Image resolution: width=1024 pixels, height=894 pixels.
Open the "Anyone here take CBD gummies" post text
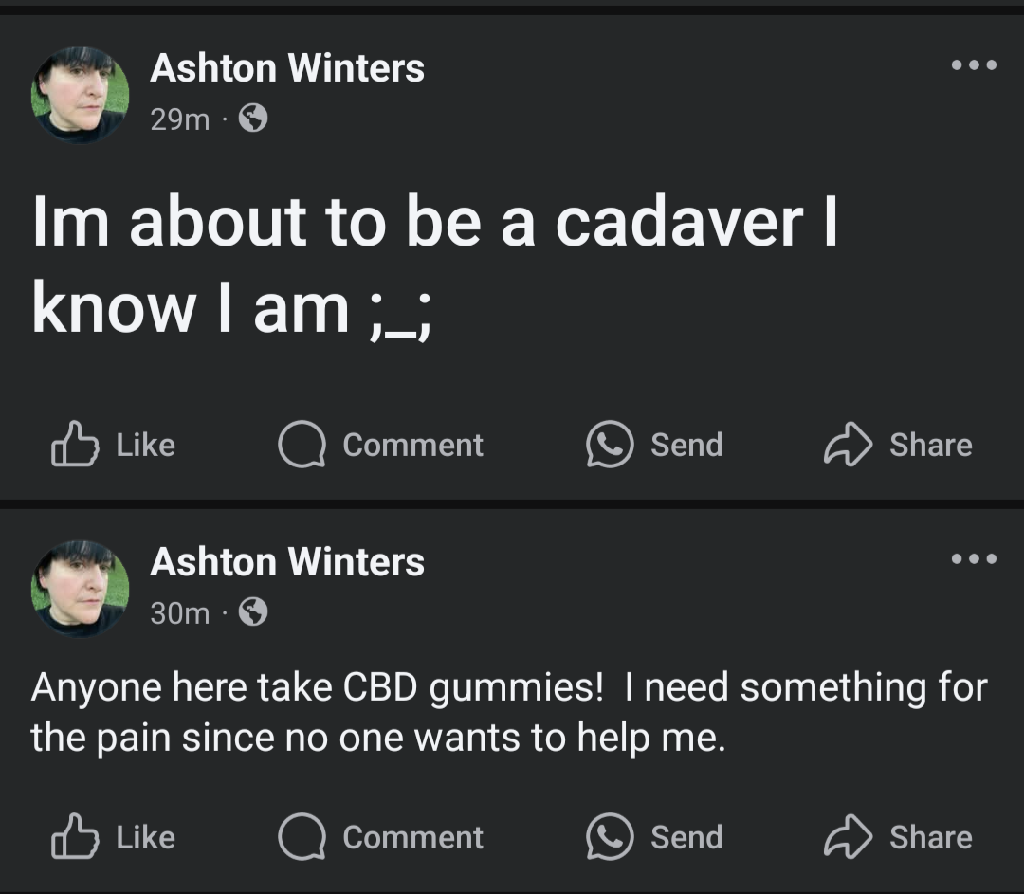(509, 713)
